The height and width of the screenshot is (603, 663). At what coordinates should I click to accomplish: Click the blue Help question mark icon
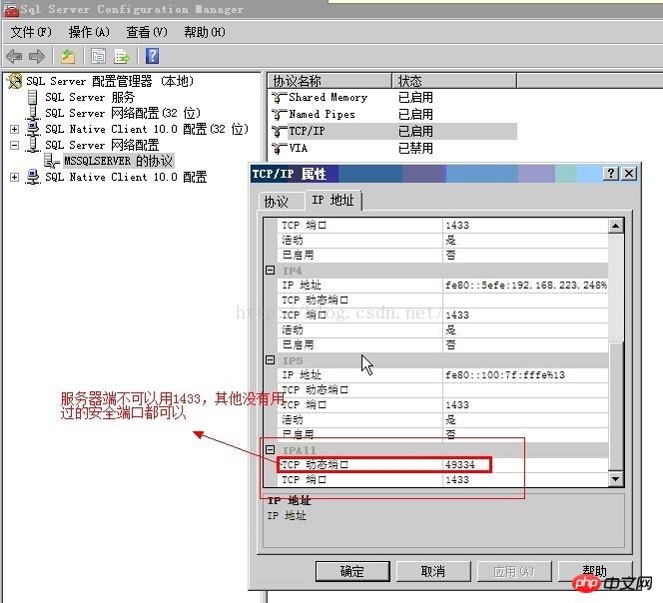point(152,56)
